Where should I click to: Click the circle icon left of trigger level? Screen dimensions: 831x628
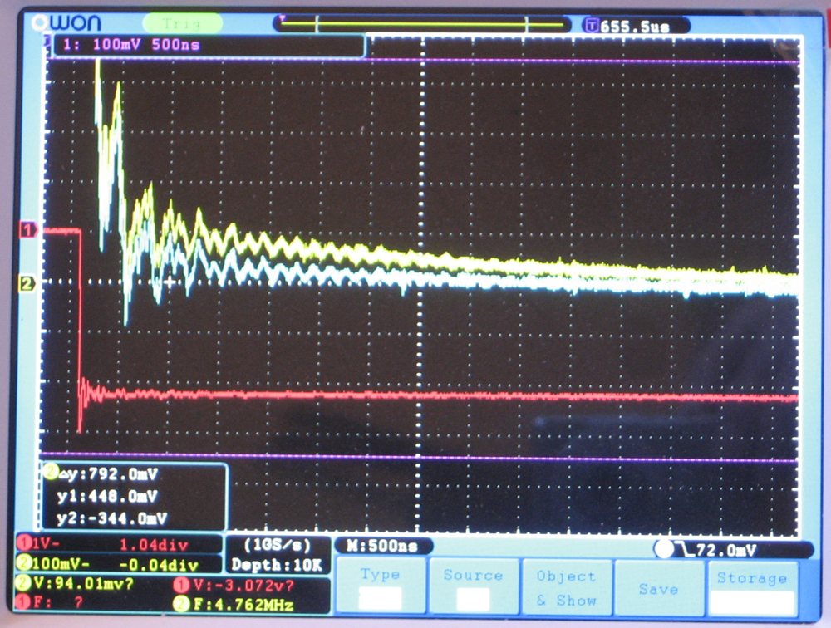click(x=663, y=550)
